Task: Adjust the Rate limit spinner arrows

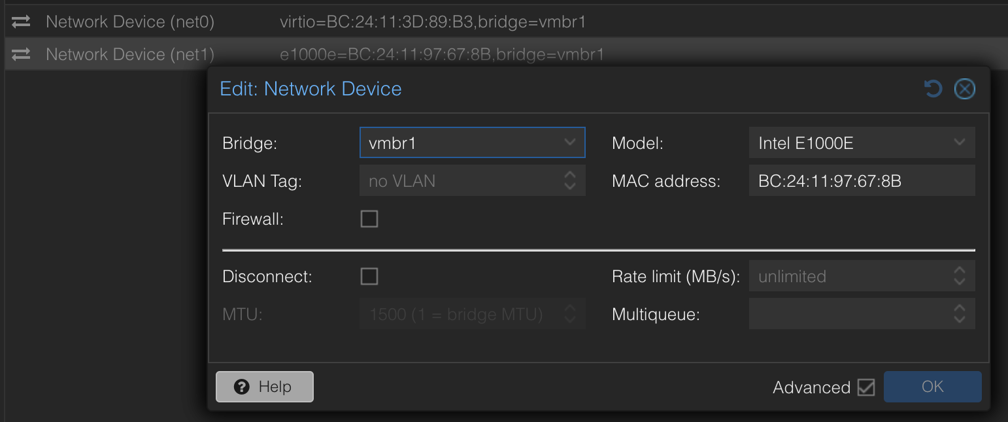Action: (x=959, y=276)
